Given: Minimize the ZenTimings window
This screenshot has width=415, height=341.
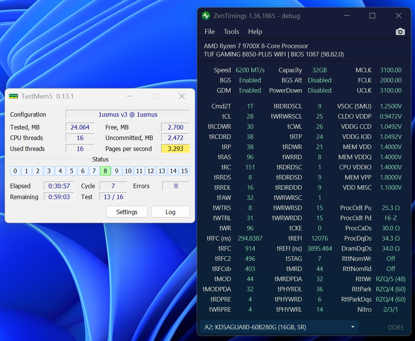Looking at the screenshot, I should 347,16.
